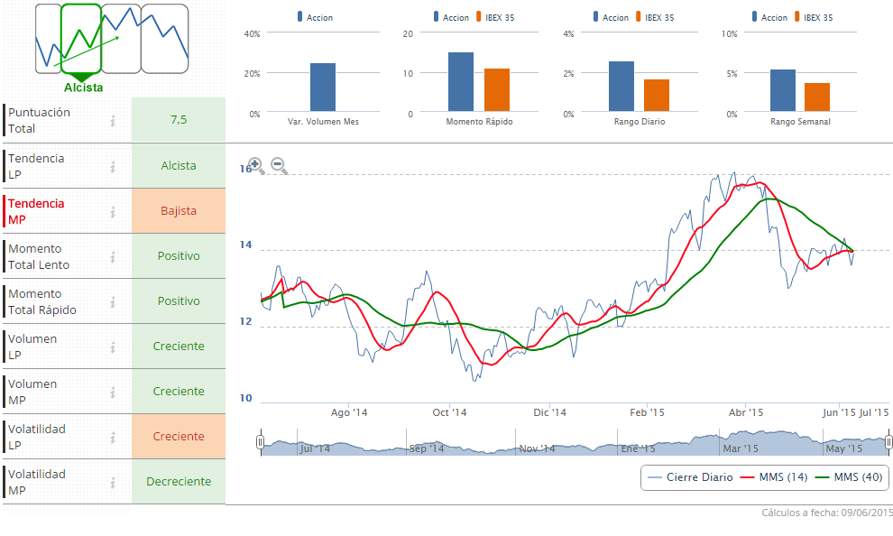
Task: Show info for Volumen LP indicator
Action: tap(113, 347)
